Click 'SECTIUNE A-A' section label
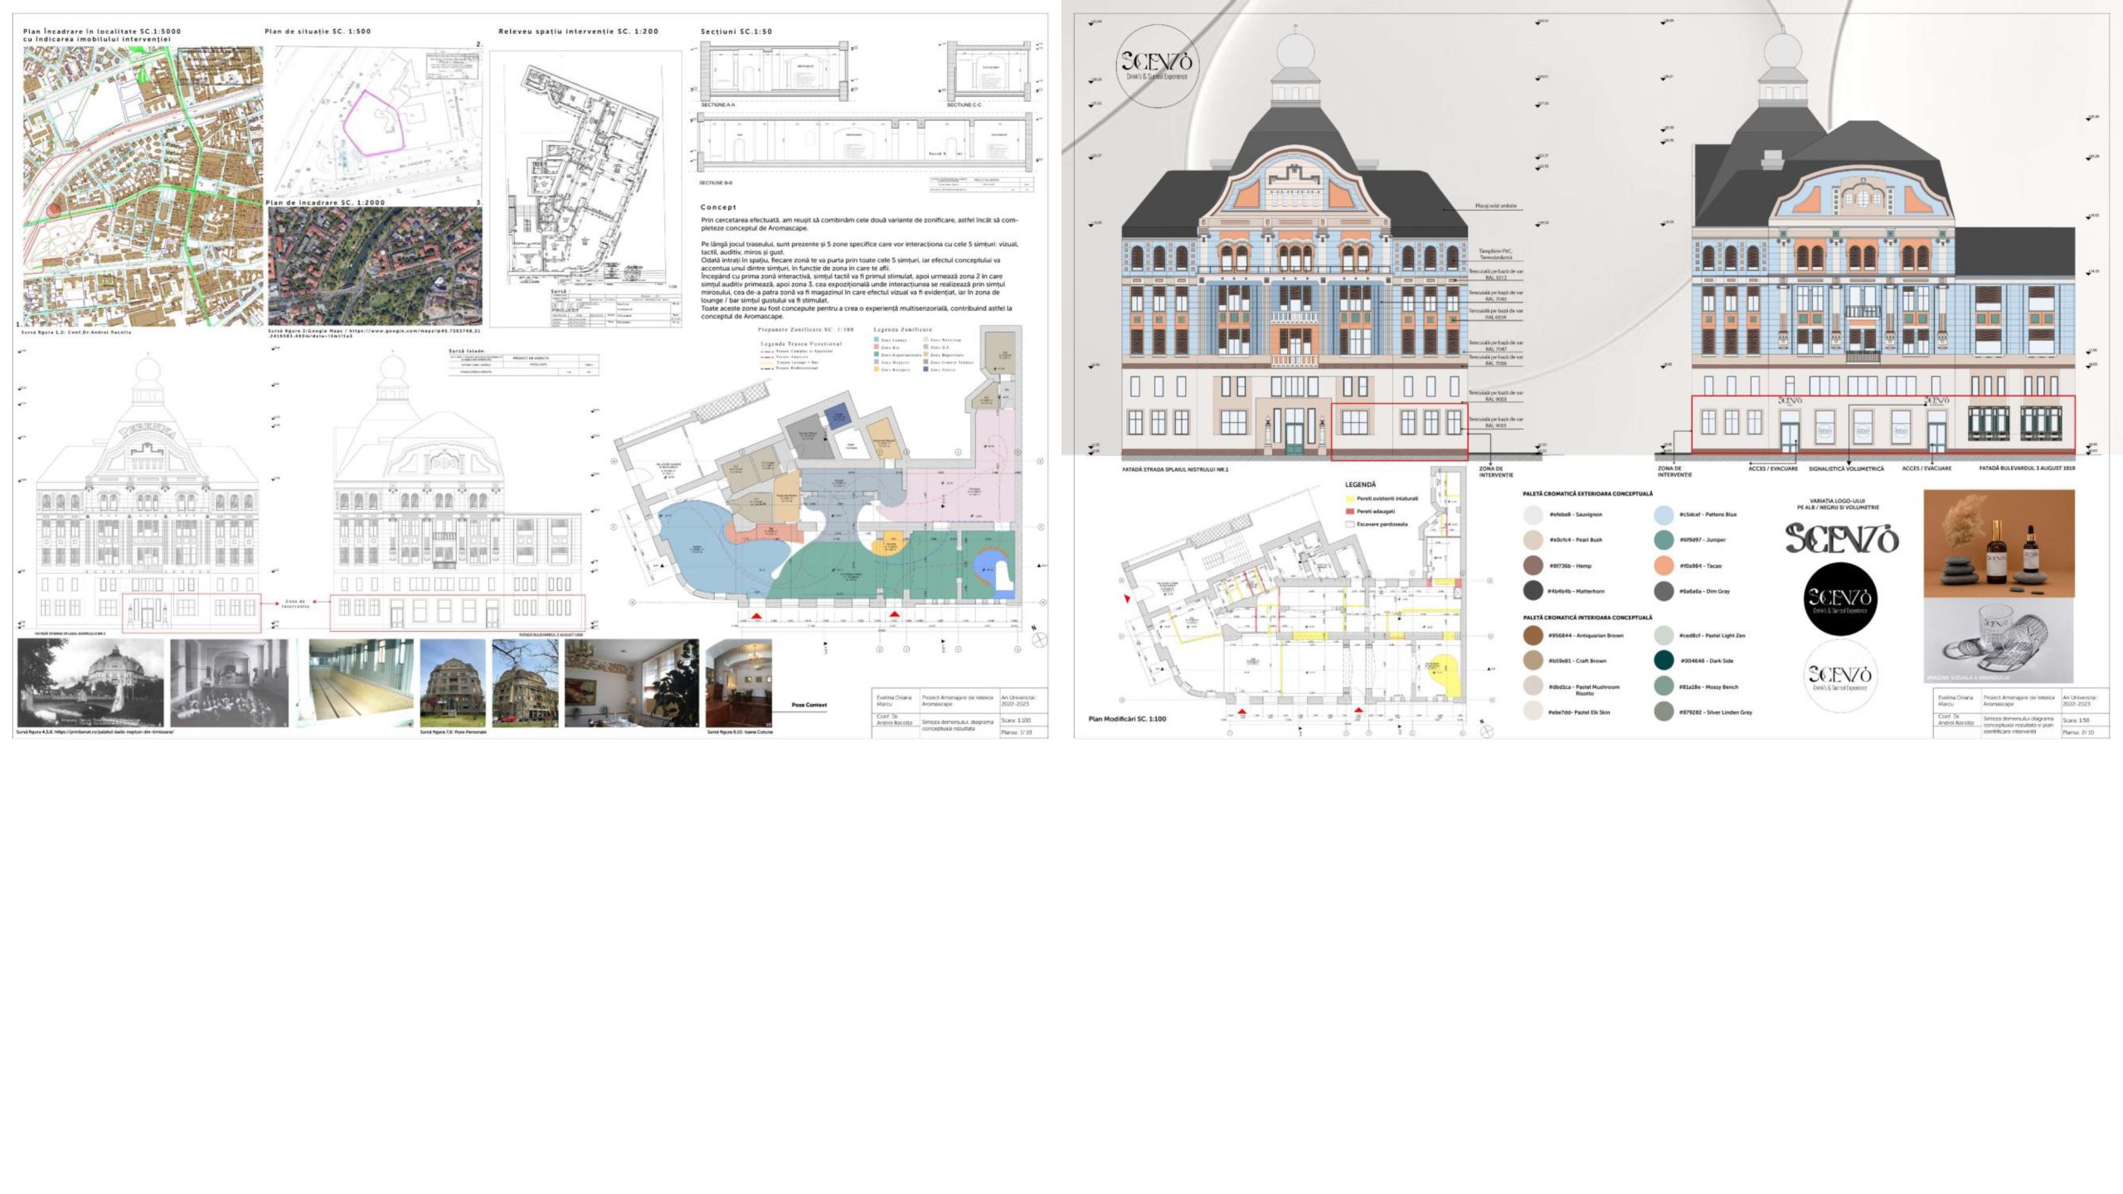Screen dimensions: 2123x1194 [x=718, y=105]
